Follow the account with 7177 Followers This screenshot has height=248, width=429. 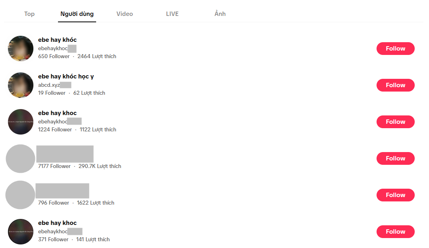point(395,158)
